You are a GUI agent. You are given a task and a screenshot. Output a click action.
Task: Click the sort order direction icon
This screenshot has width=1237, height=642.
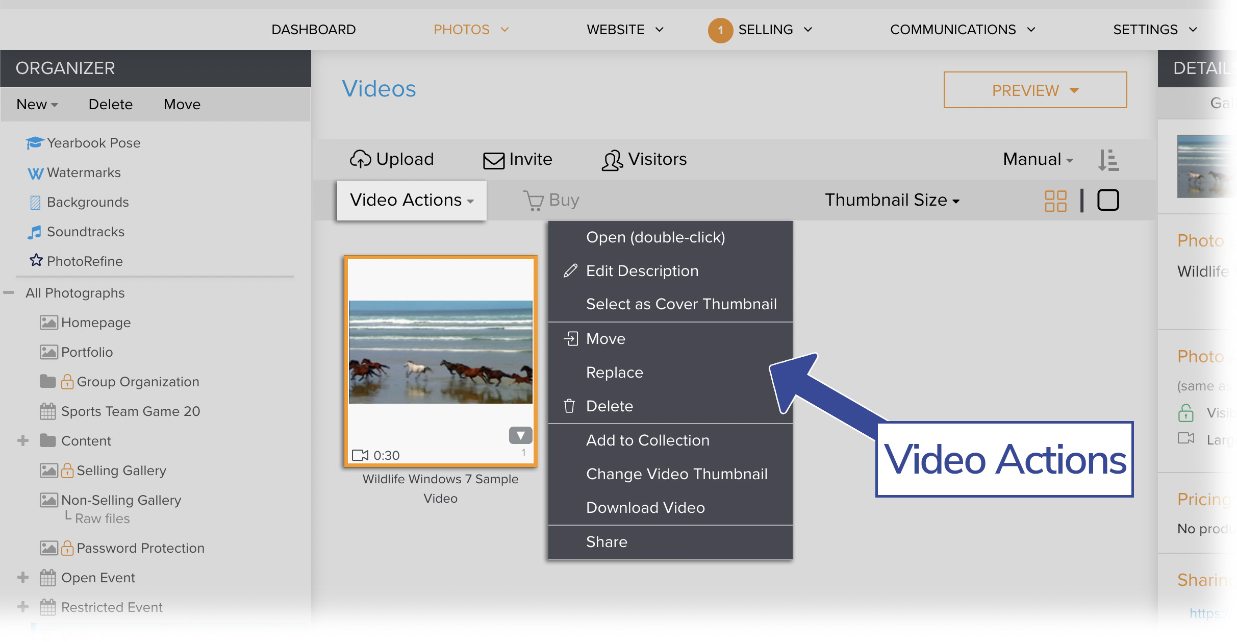tap(1108, 160)
